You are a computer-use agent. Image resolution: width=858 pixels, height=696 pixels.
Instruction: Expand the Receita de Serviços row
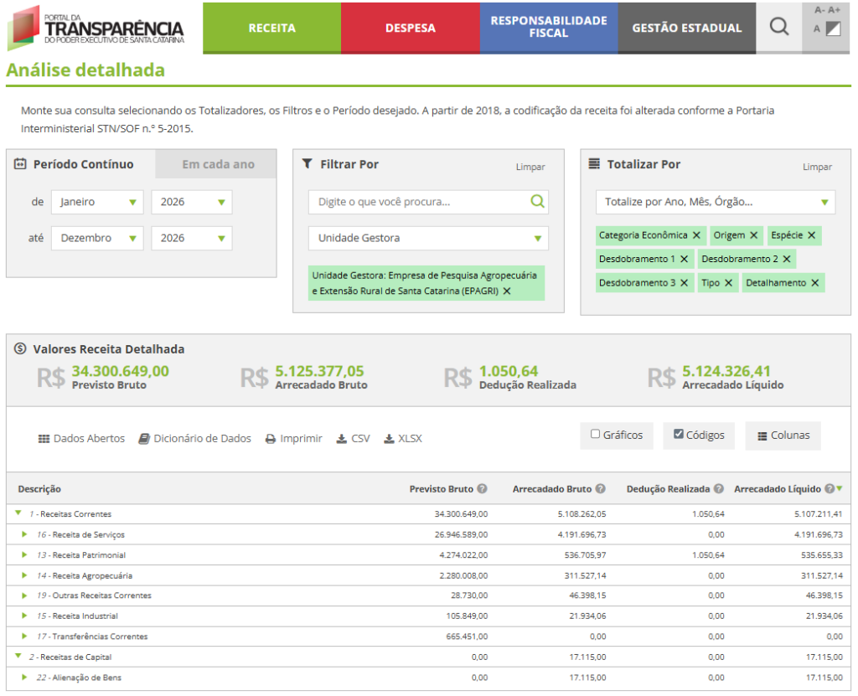coord(25,534)
